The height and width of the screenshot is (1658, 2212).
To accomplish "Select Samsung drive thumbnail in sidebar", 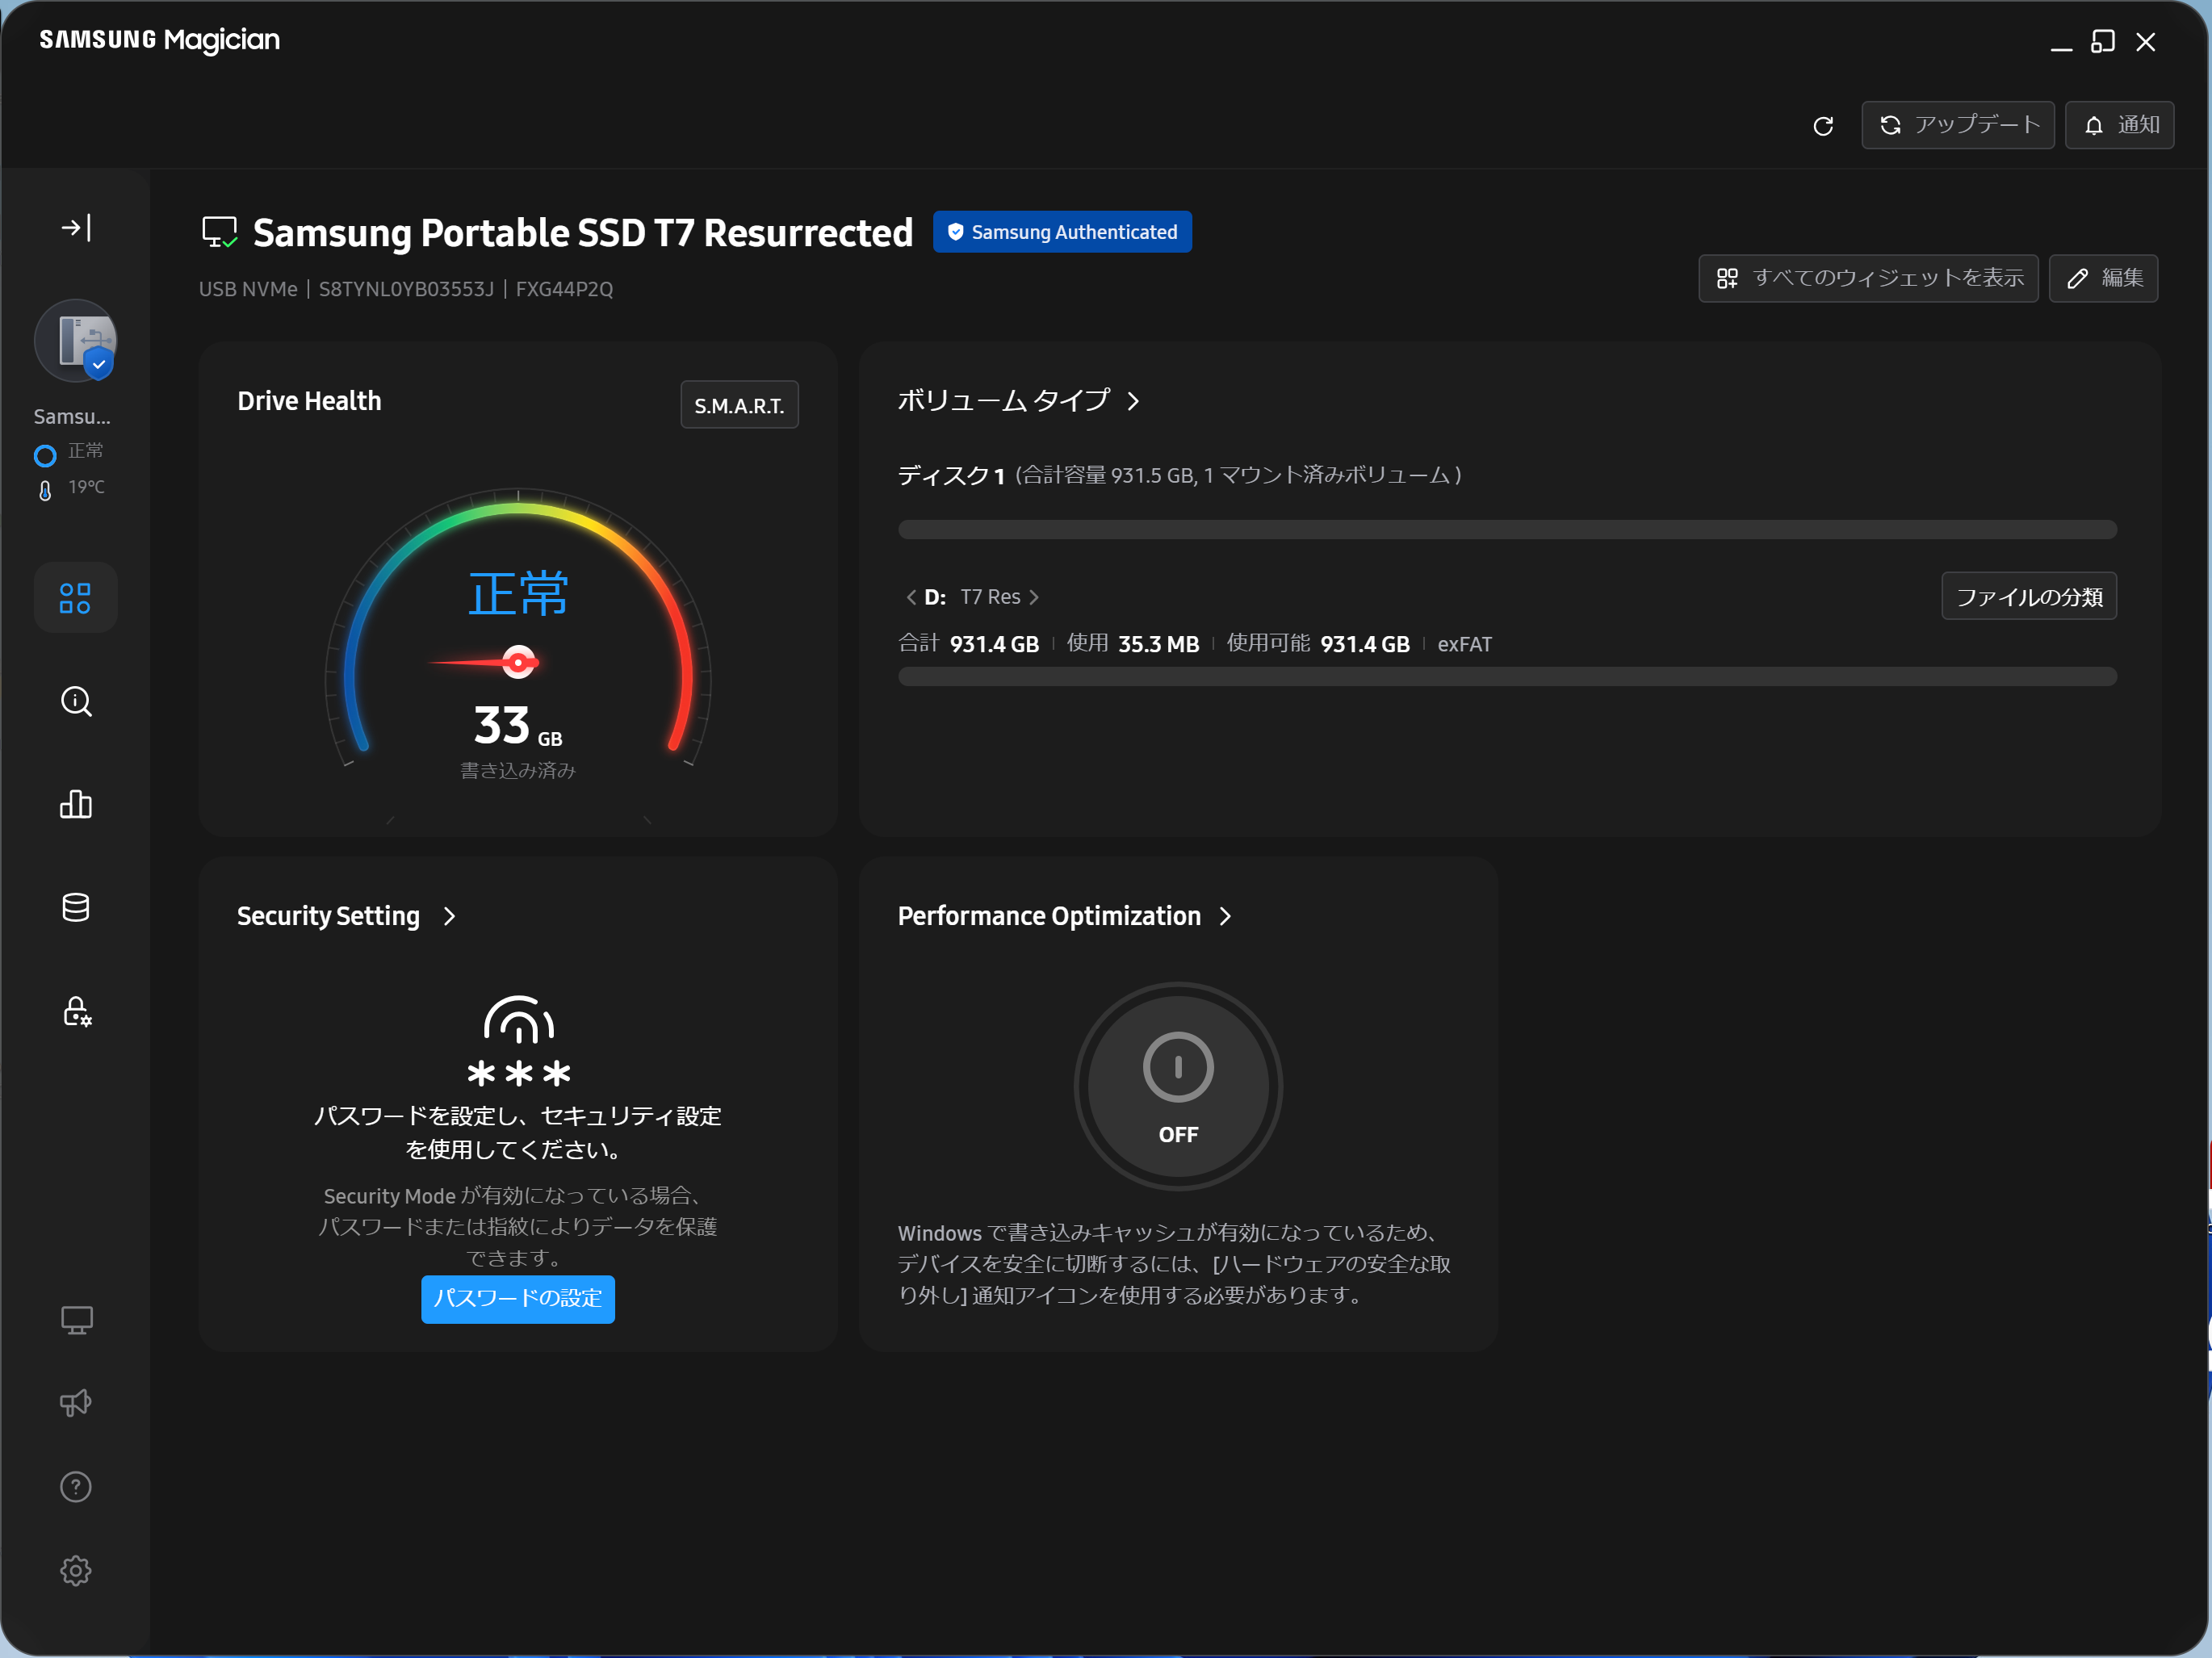I will (x=76, y=341).
